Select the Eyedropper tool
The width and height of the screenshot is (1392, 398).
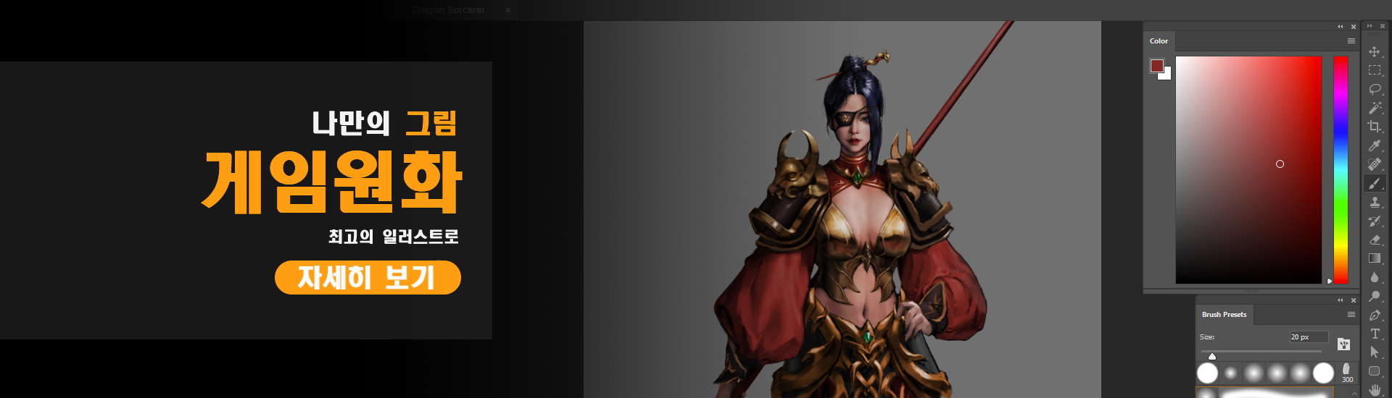(1374, 145)
